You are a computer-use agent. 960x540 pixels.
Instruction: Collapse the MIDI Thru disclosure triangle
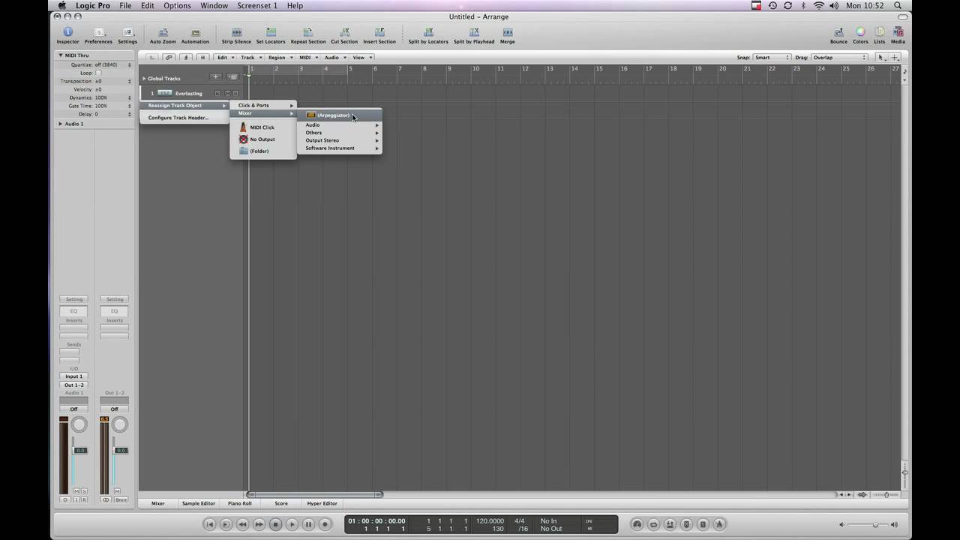click(61, 55)
